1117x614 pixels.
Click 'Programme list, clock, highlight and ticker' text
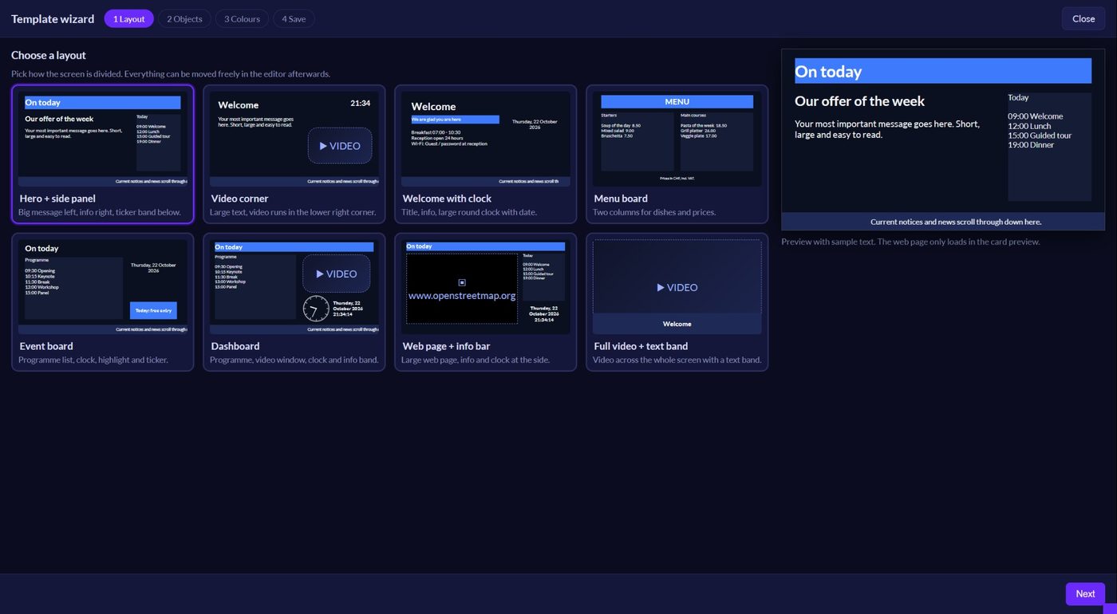tap(93, 360)
